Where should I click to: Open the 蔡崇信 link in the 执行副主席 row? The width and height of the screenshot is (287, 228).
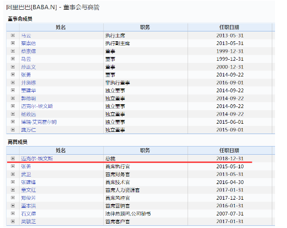[x=28, y=43]
